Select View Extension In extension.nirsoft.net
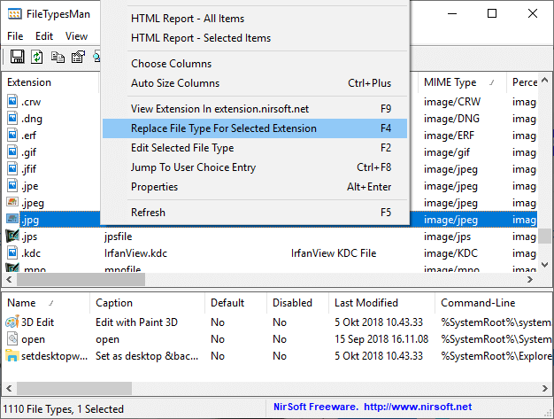554x419 pixels. pos(255,109)
